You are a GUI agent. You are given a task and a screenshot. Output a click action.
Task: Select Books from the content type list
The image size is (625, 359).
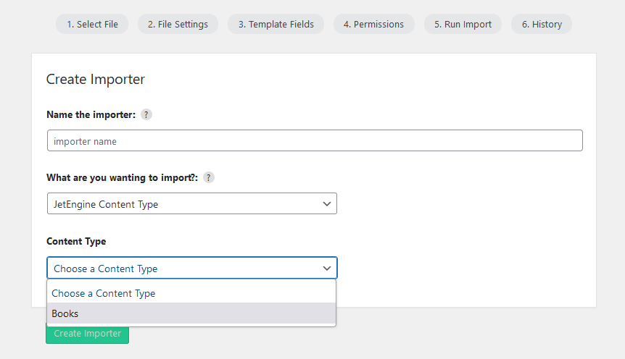(191, 313)
